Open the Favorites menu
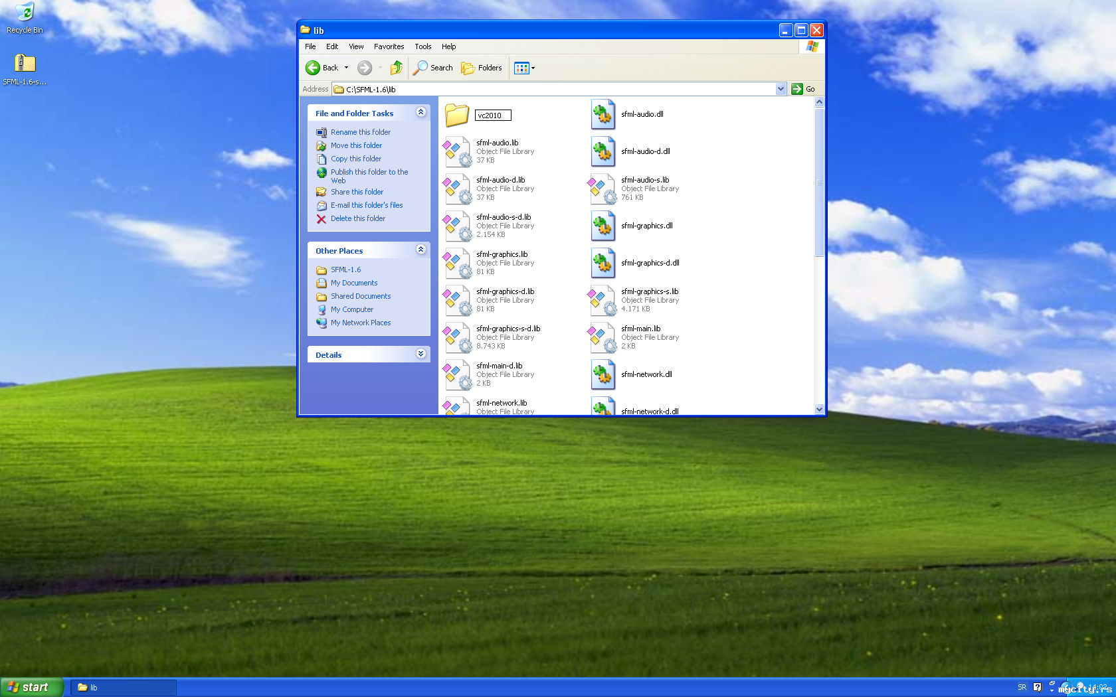 coord(389,46)
